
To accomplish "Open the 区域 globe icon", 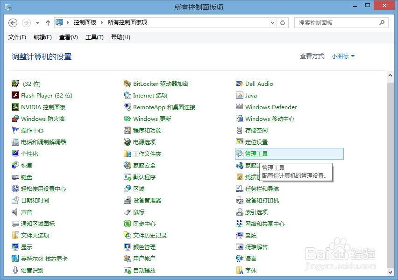I will [127, 189].
